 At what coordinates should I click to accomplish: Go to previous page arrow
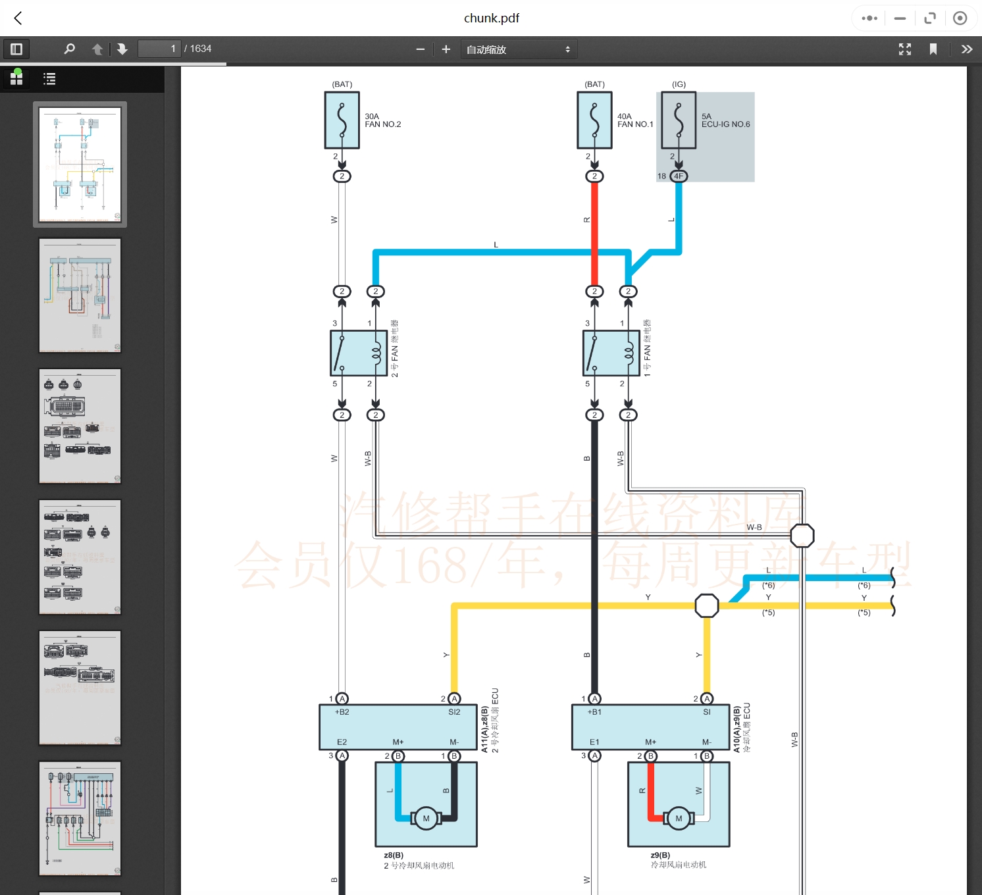click(x=97, y=49)
